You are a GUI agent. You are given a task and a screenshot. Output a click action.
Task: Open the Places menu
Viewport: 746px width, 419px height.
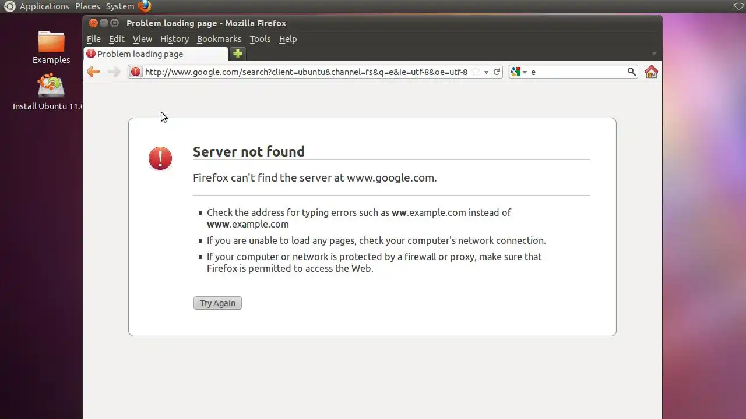coord(87,6)
